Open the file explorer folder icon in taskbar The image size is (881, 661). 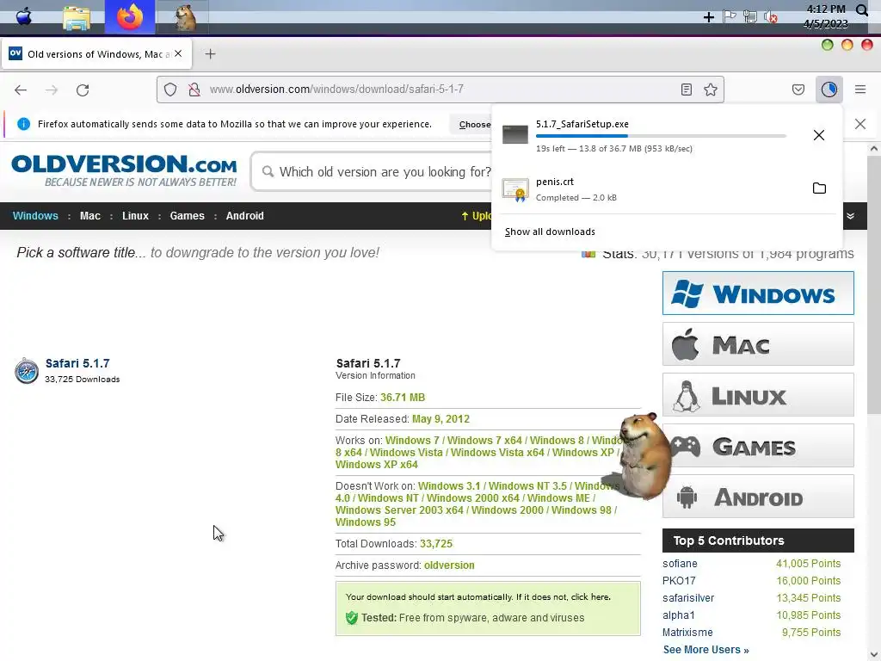pos(77,18)
